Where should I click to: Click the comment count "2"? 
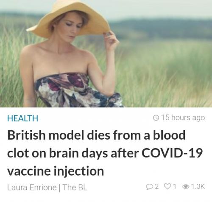156,187
